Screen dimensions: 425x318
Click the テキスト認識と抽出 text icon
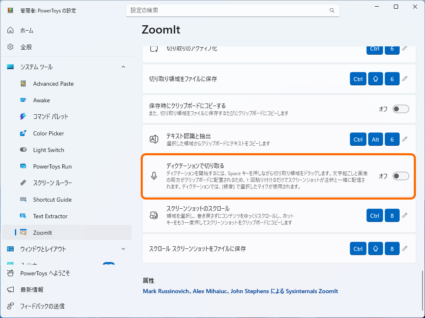[154, 139]
